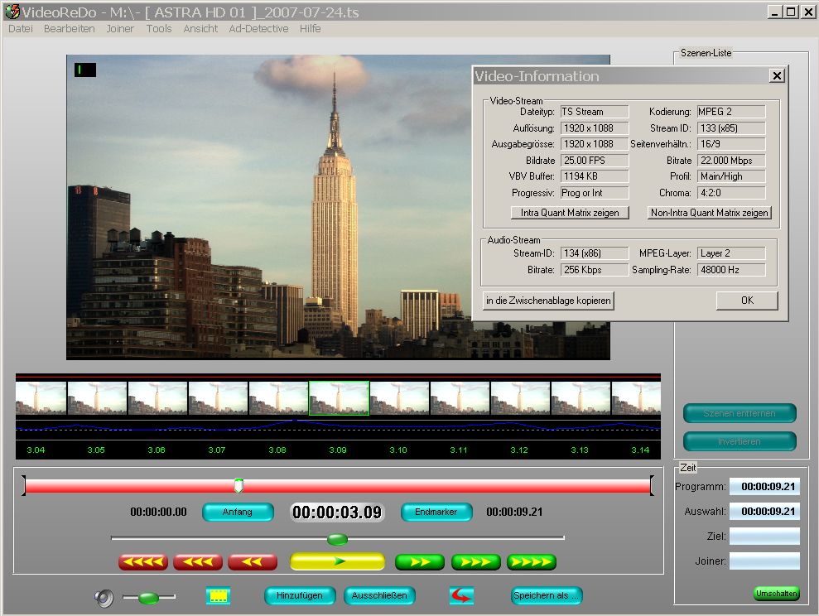
Task: Select the green-highlighted thumbnail at 3.09
Action: [x=339, y=398]
